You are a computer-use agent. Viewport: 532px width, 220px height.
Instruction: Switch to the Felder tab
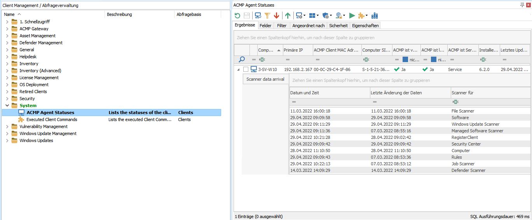pos(265,26)
